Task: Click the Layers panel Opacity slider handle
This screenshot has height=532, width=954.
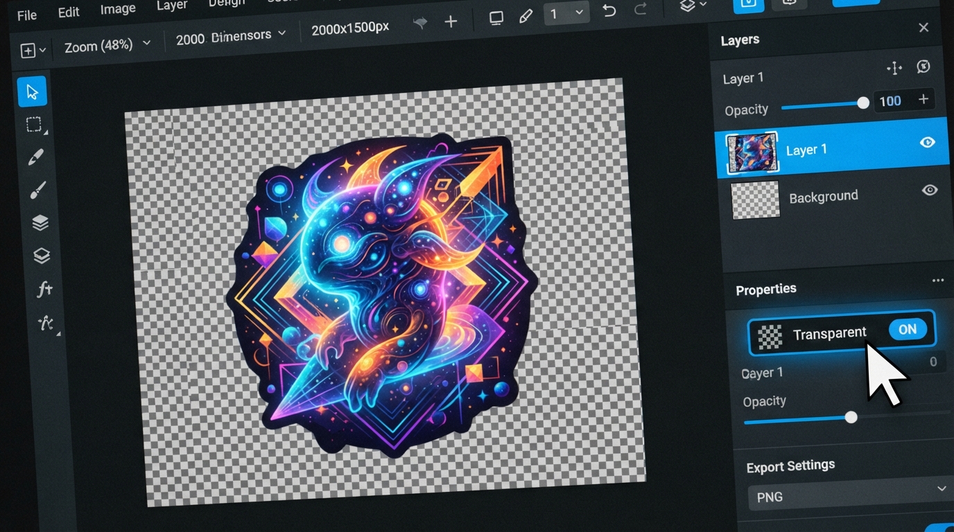Action: [863, 103]
